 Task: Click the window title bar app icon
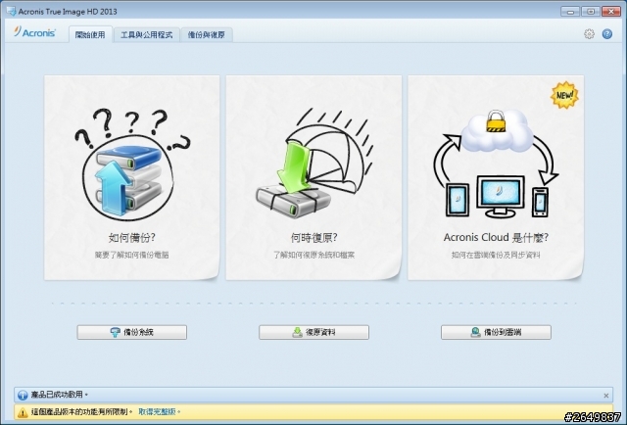11,11
